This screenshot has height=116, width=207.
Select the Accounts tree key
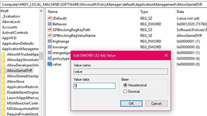[x=10, y=27]
